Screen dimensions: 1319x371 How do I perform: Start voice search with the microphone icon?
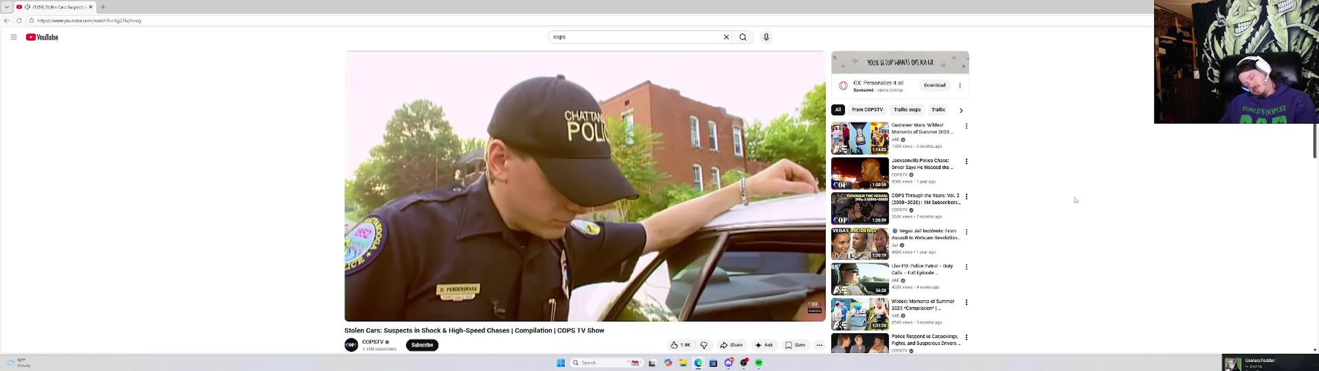(766, 37)
